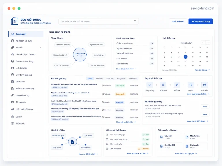222x166 pixels.
Task: Open the Viết bài step pencil icon
Action: pyautogui.click(x=177, y=85)
